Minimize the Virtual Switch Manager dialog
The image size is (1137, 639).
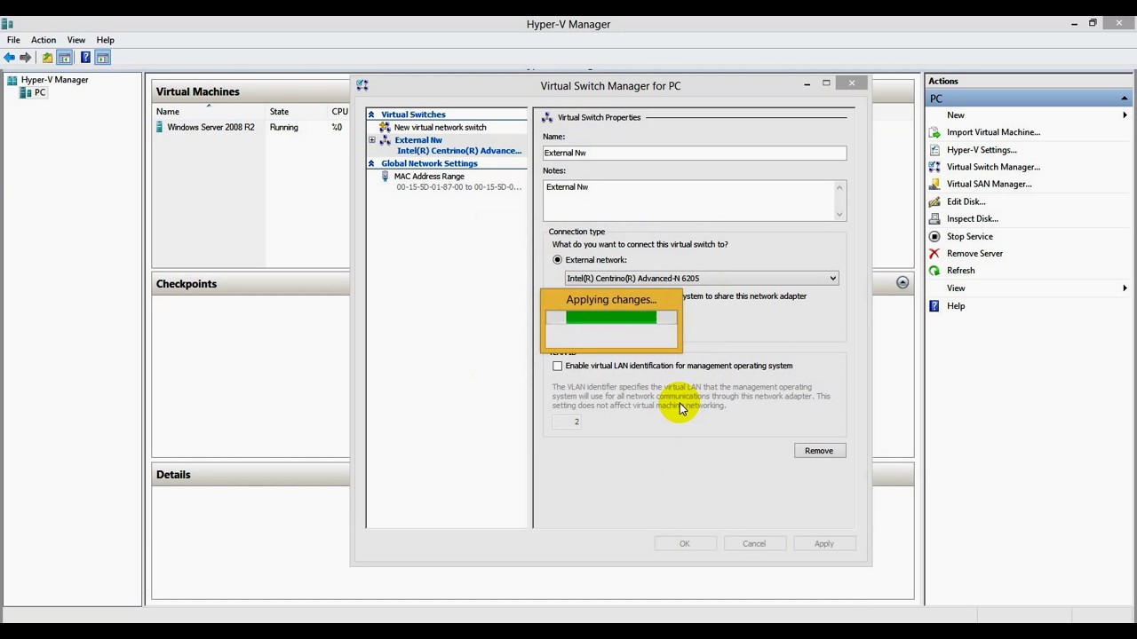tap(807, 83)
